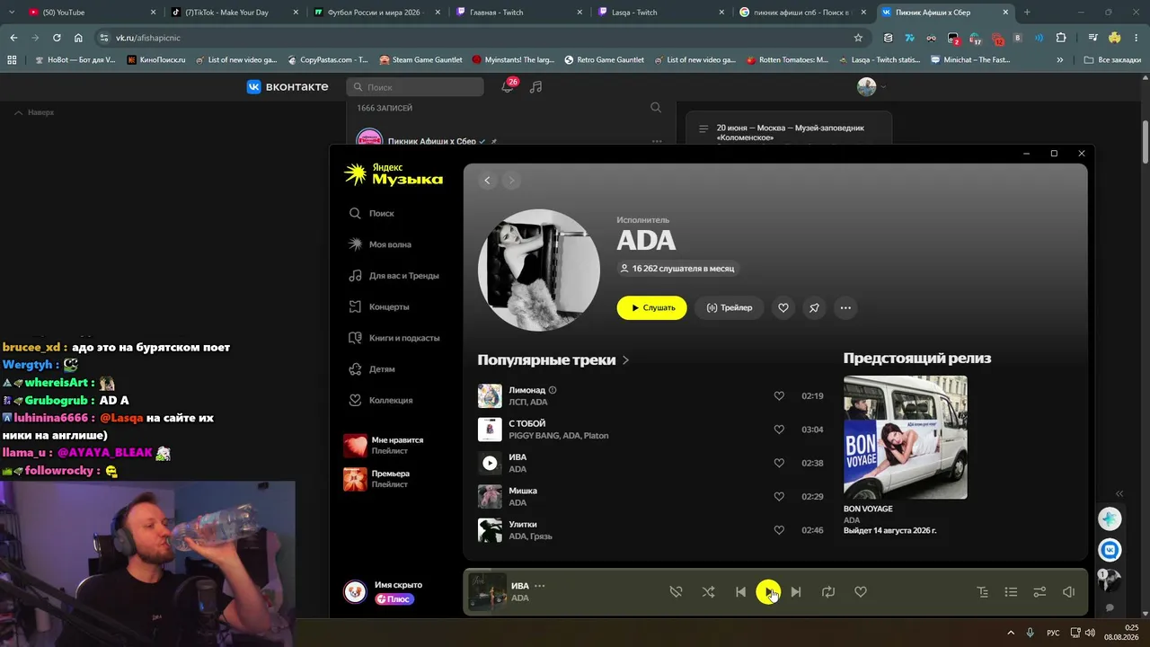The height and width of the screenshot is (647, 1150).
Task: Open the 'Премьера' playlist
Action: 379,479
